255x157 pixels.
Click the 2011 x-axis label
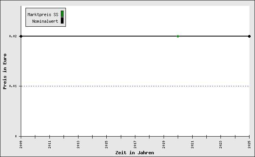click(49, 144)
